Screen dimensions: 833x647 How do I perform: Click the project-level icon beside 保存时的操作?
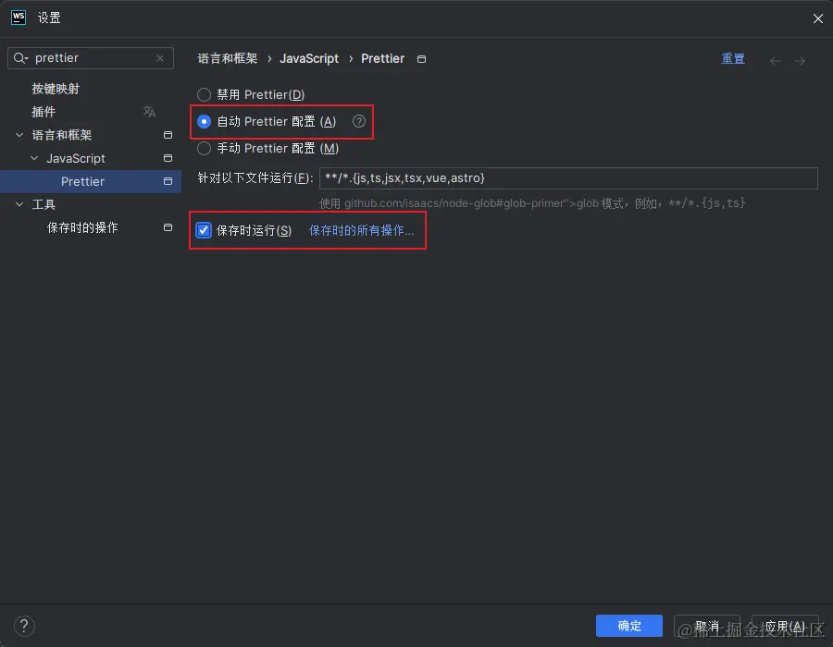(168, 227)
